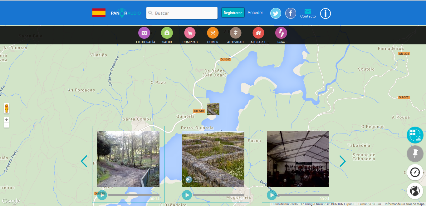Image resolution: width=426 pixels, height=206 pixels.
Task: Open the Rutas footprints category
Action: pos(281,33)
